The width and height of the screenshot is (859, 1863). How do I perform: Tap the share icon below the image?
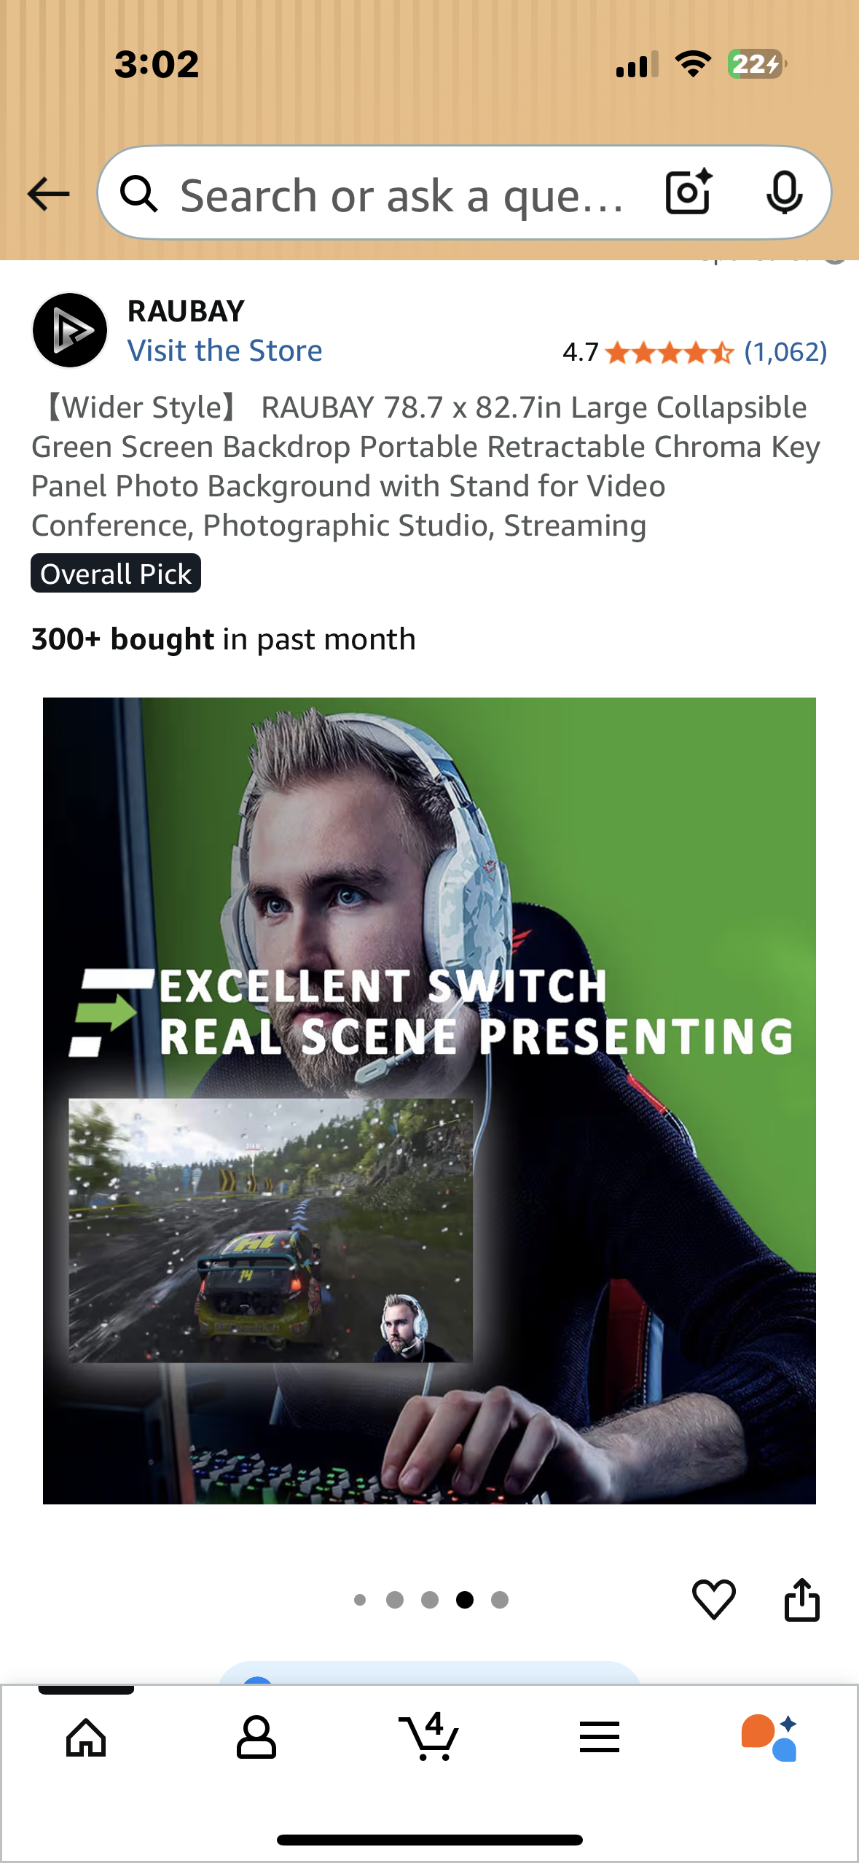click(x=801, y=1599)
